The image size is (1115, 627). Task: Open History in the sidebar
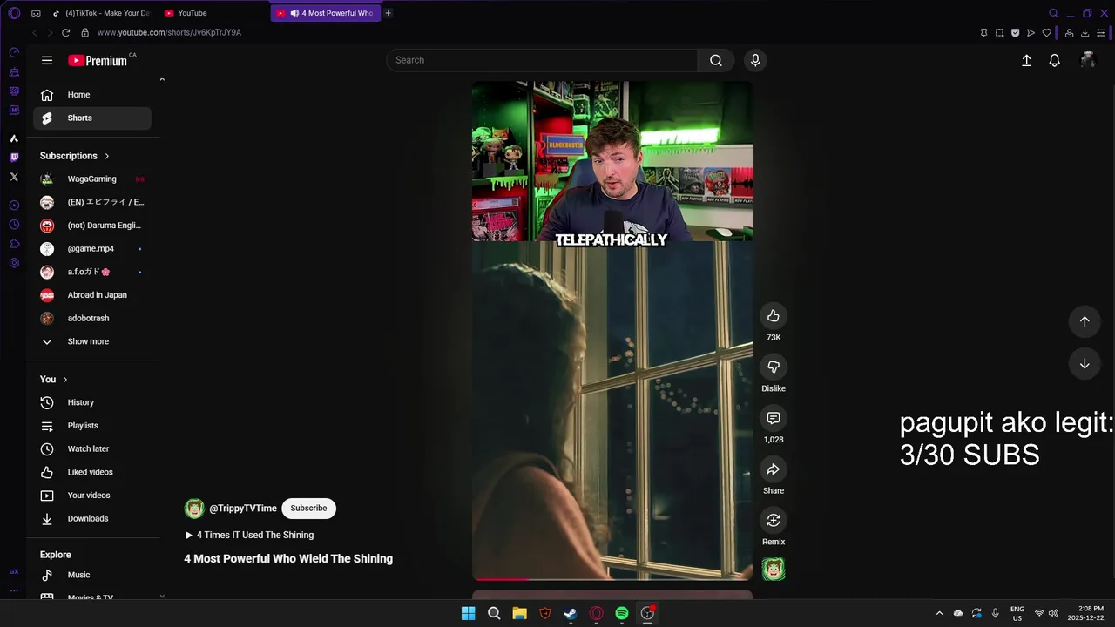coord(92,402)
